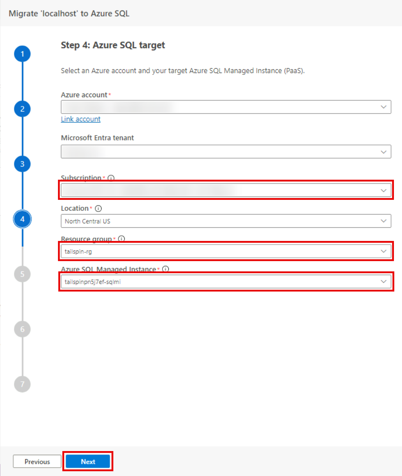Show info tooltip for Resource group
This screenshot has width=402, height=476.
122,239
